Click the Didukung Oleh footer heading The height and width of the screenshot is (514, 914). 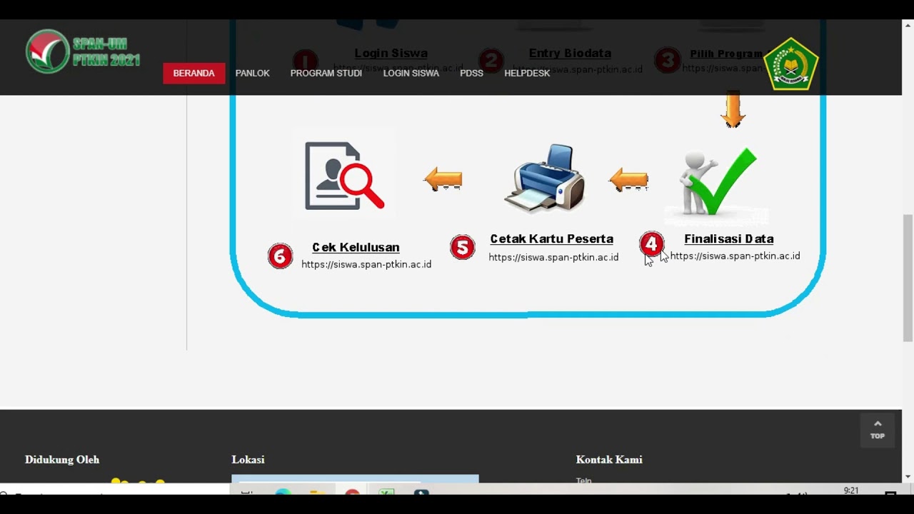click(62, 460)
